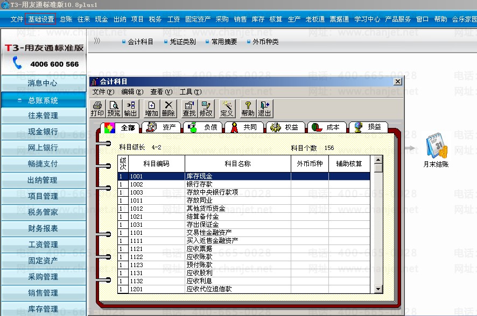The height and width of the screenshot is (316, 477).
Task: Open 工资管理 in the sidebar
Action: [44, 245]
